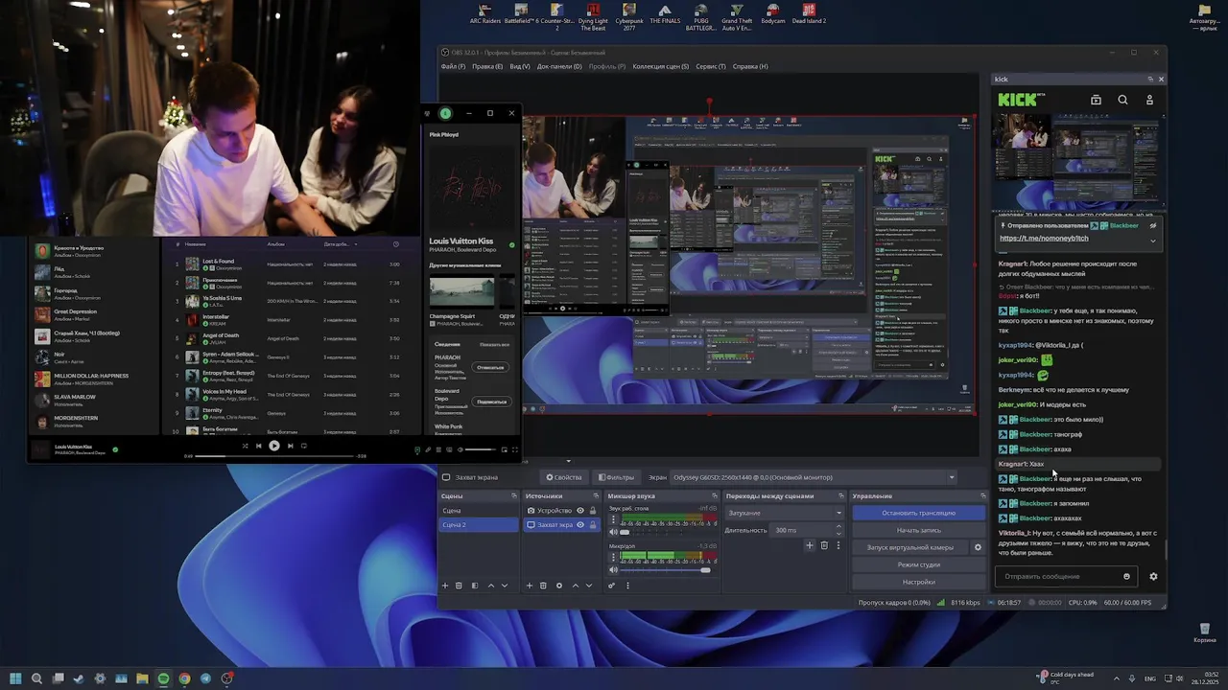Pop out the Микшер звука dock
This screenshot has width=1228, height=690.
click(x=715, y=496)
